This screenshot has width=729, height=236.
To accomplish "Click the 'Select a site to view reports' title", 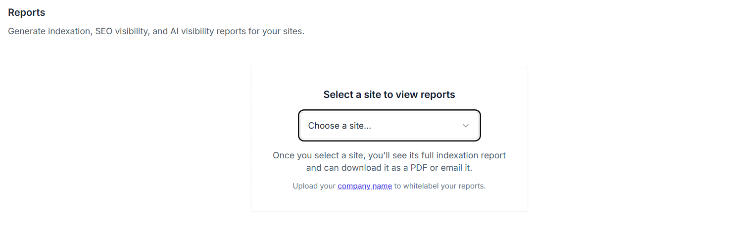I will [x=389, y=94].
